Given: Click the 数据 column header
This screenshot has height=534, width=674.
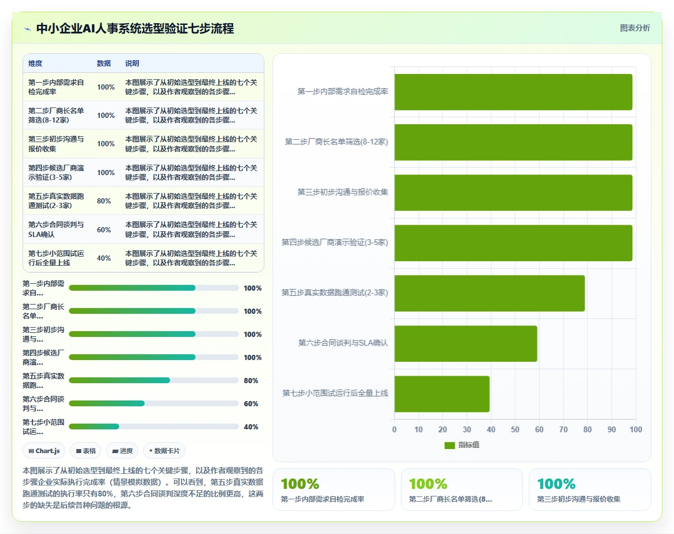Looking at the screenshot, I should click(x=104, y=63).
